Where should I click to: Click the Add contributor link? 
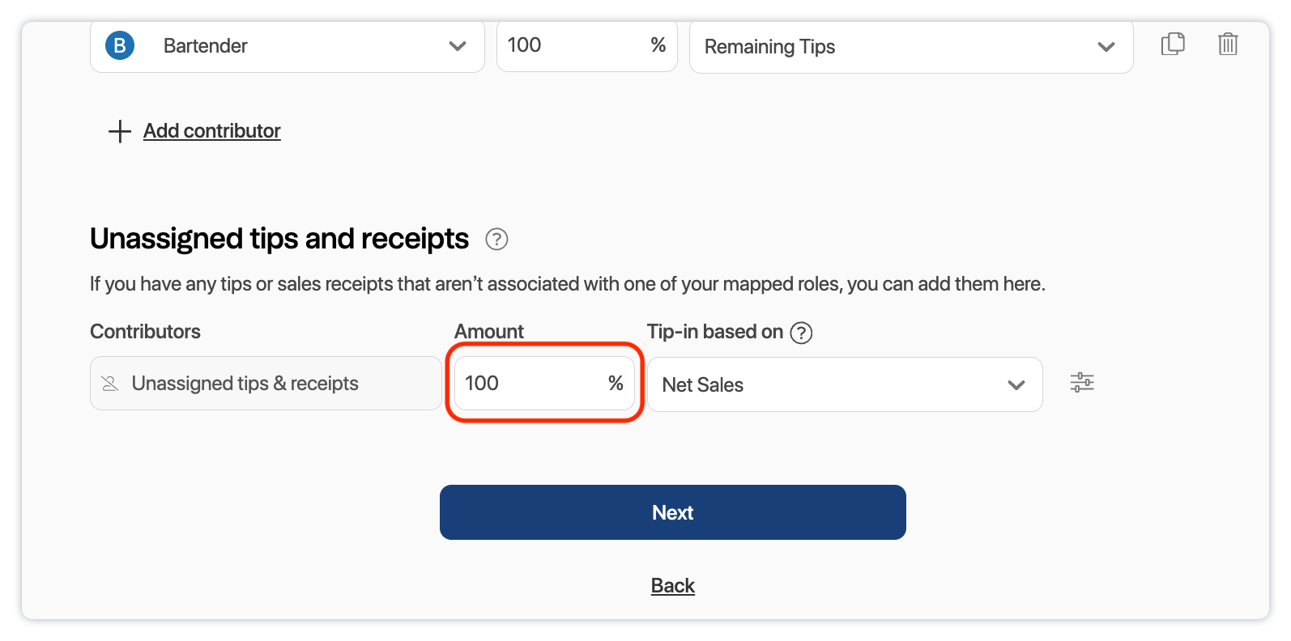212,131
